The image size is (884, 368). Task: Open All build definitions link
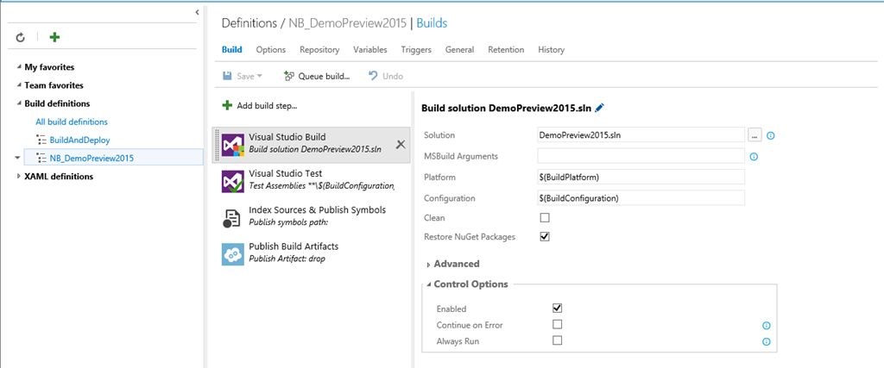click(72, 122)
